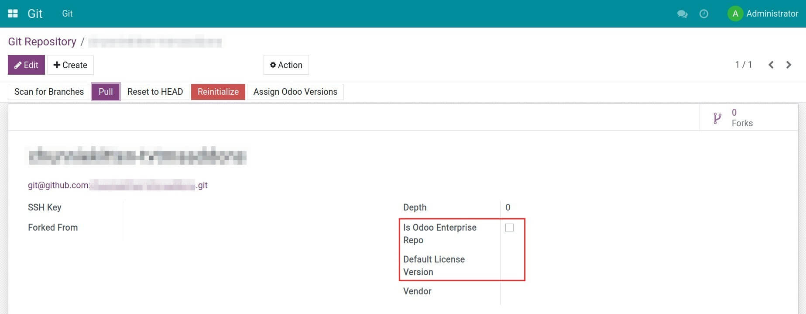This screenshot has height=314, width=806.
Task: Open the Administrator user menu
Action: click(763, 14)
